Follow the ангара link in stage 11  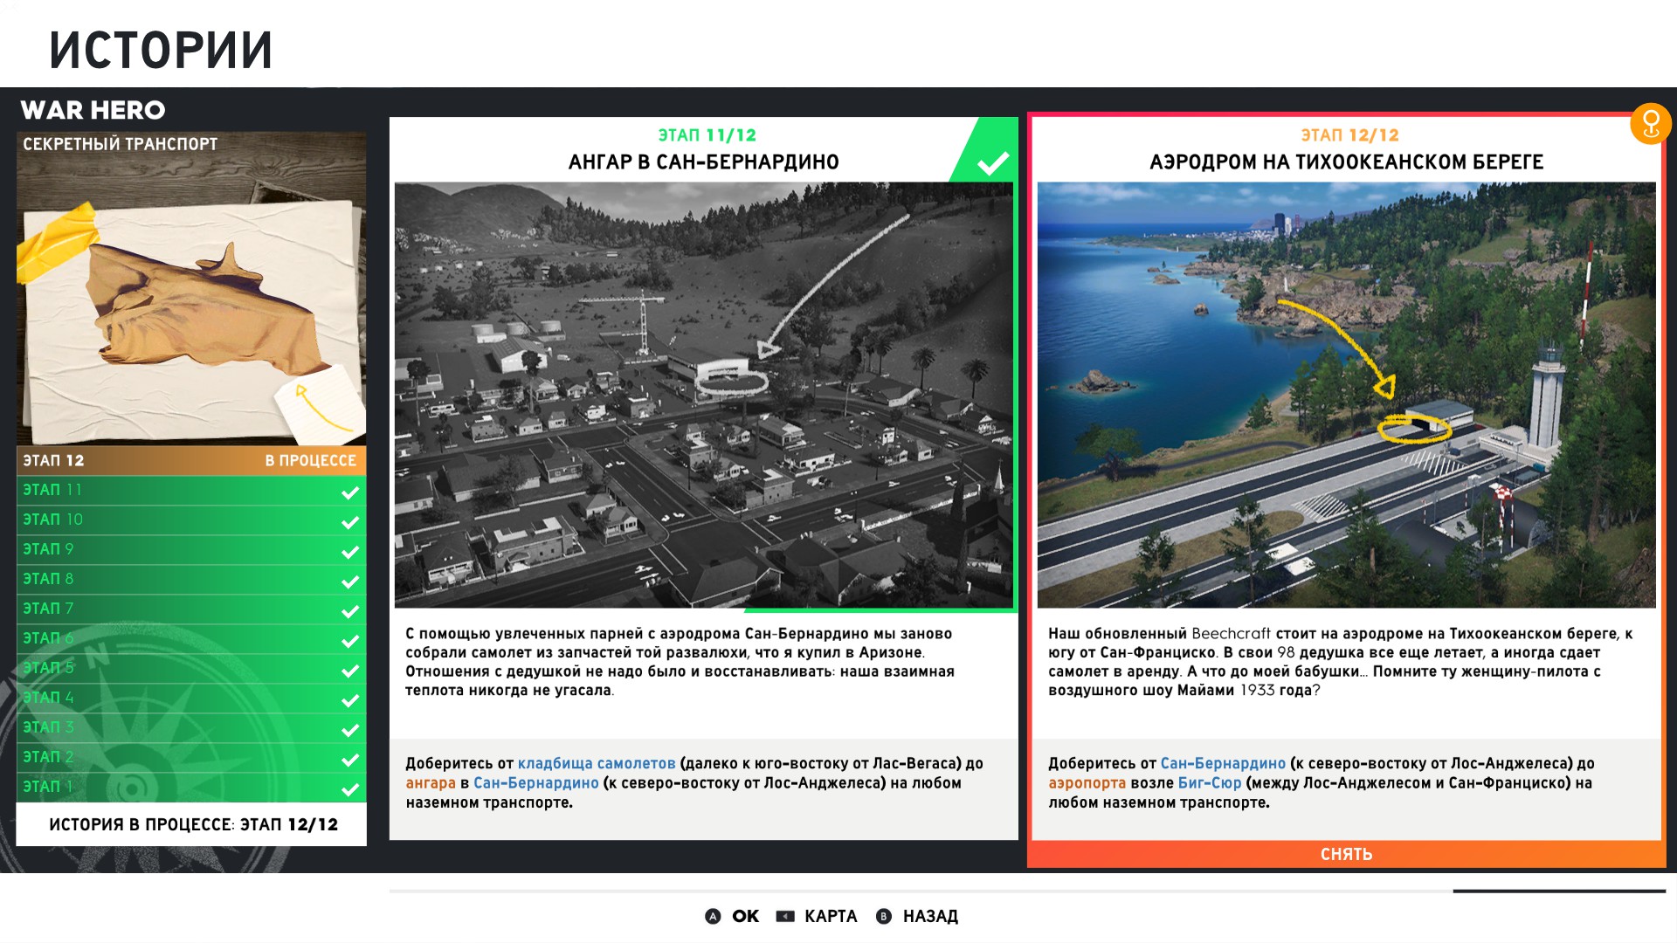tap(431, 783)
